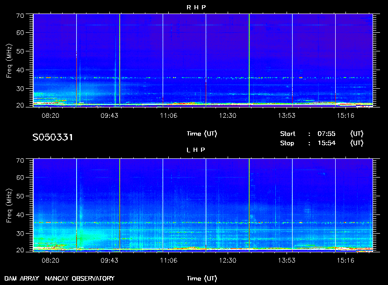Viewport: 388px width, 285px height.
Task: Select the S050331 observation identifier
Action: [53, 137]
